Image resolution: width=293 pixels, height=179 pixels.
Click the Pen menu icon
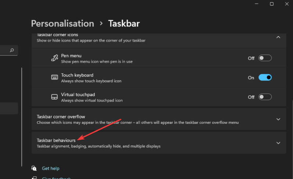(x=54, y=58)
